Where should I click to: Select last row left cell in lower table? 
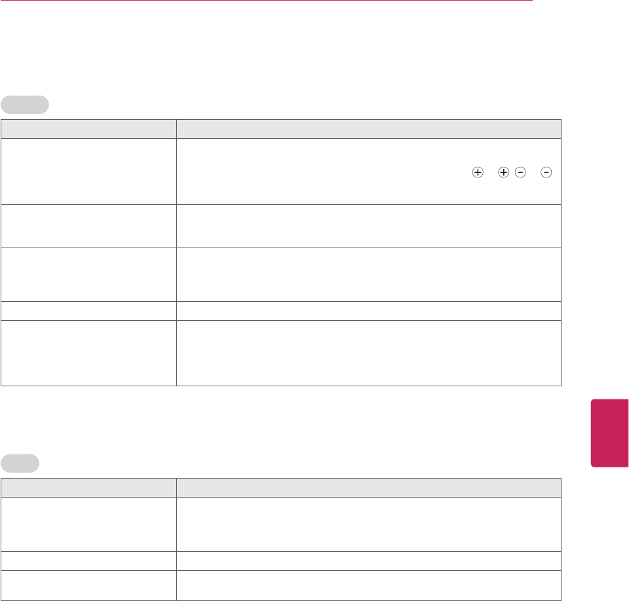[88, 585]
